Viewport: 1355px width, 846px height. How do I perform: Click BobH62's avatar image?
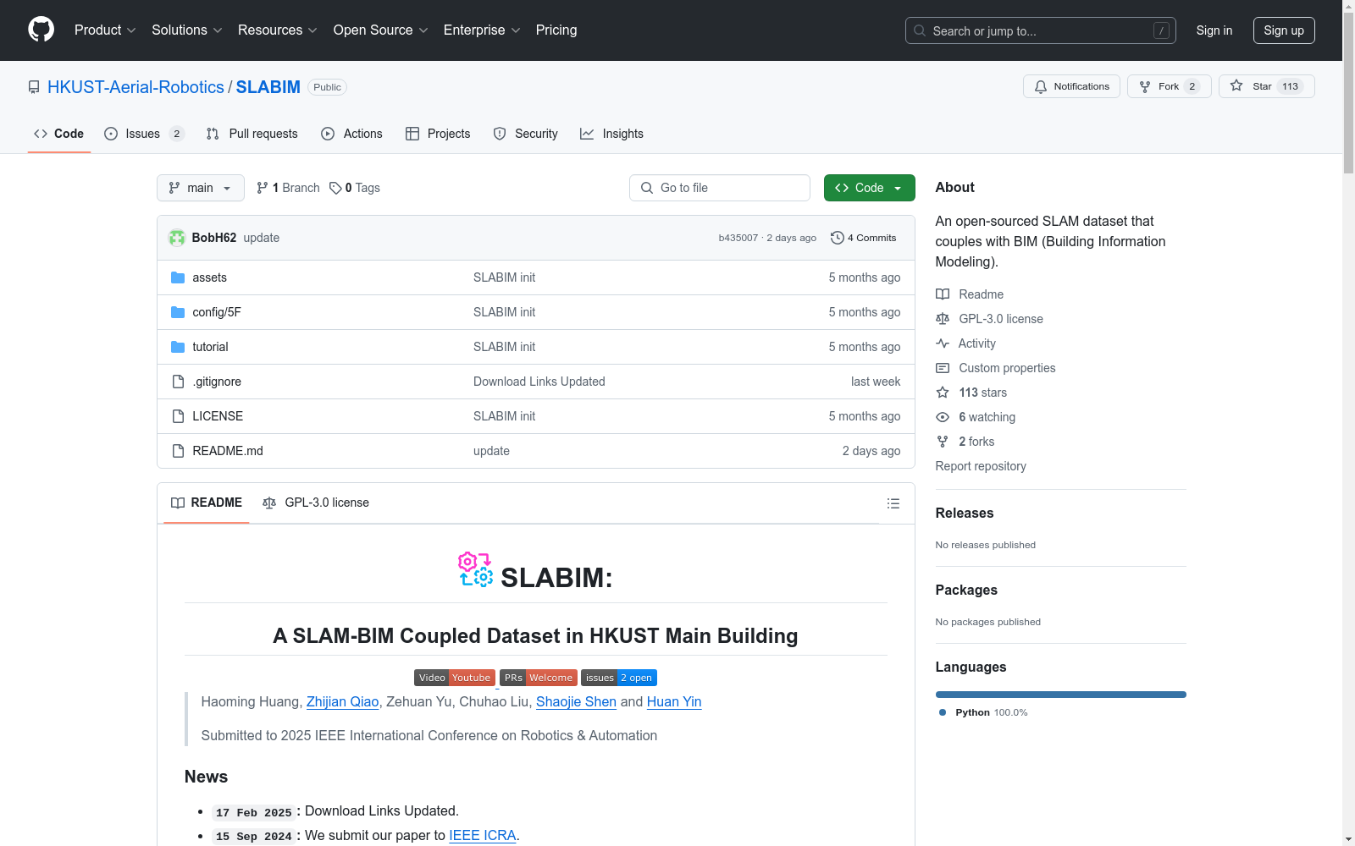point(177,238)
